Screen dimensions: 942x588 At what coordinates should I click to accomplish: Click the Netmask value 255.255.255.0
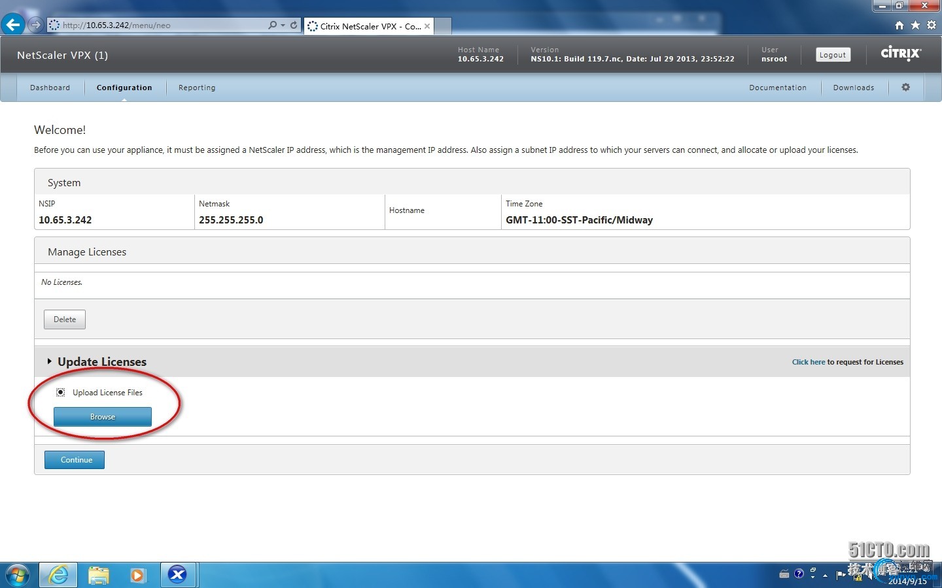(x=231, y=220)
